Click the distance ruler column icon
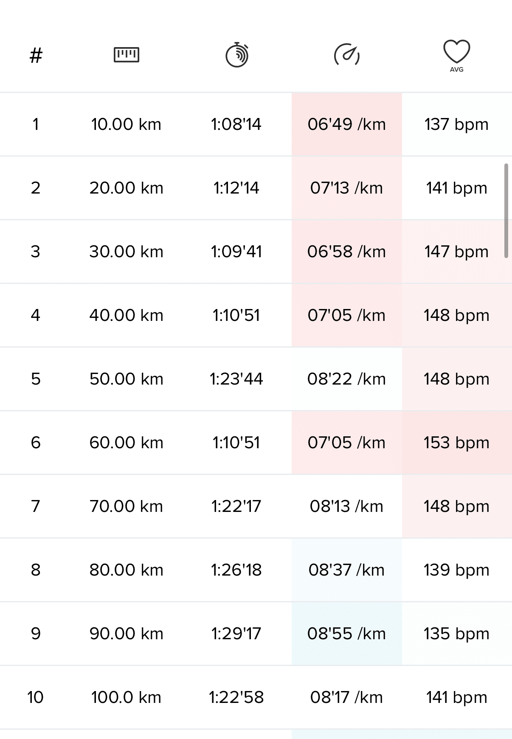This screenshot has width=512, height=739. [127, 55]
